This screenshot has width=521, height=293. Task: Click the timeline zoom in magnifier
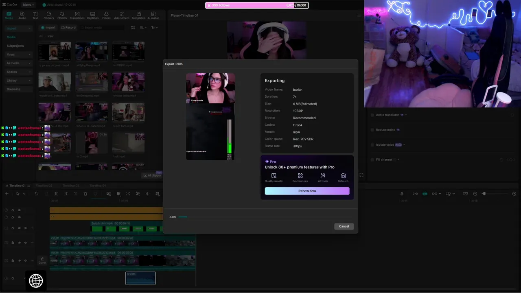514,194
